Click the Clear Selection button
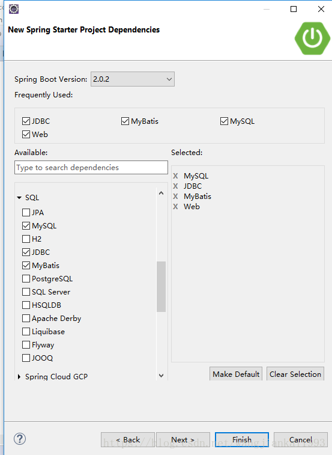This screenshot has width=332, height=455. (295, 374)
